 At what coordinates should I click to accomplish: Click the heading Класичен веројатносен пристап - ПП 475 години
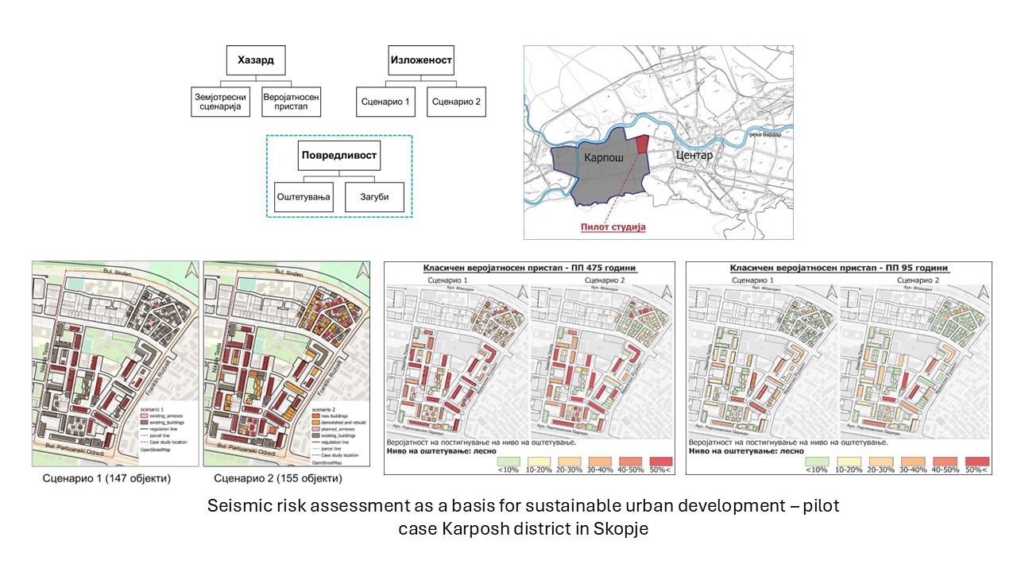point(530,269)
